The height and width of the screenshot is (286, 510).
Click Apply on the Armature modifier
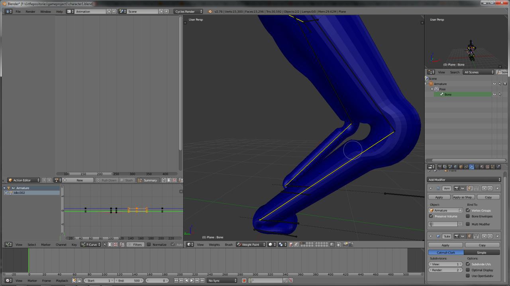click(439, 197)
